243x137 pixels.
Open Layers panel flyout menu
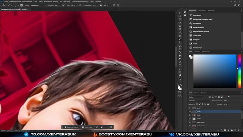tap(241, 93)
